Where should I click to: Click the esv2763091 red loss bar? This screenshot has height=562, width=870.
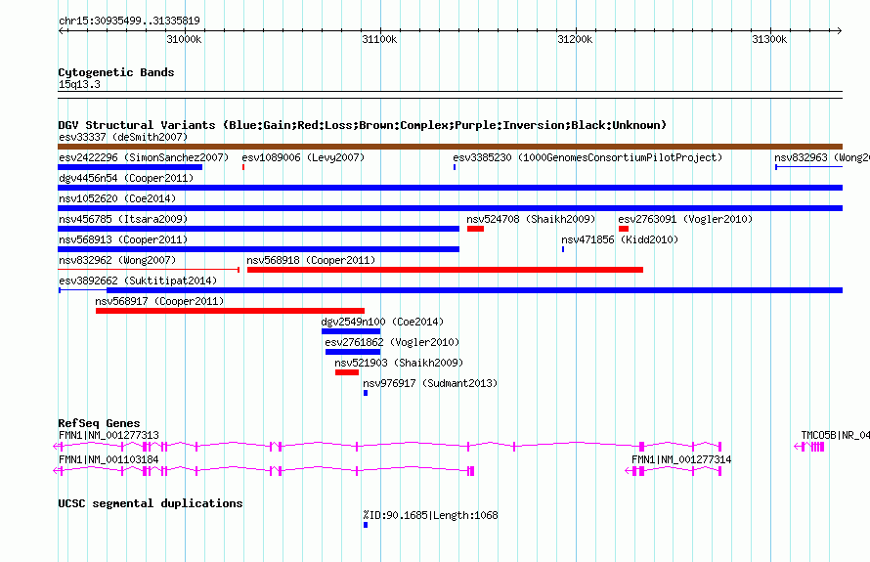pyautogui.click(x=624, y=229)
